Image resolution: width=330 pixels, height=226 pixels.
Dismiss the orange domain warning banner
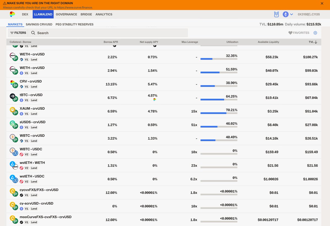[x=322, y=4]
